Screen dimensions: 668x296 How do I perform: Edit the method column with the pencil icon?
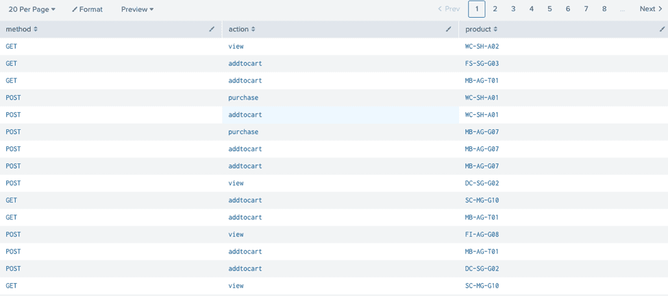pos(212,29)
